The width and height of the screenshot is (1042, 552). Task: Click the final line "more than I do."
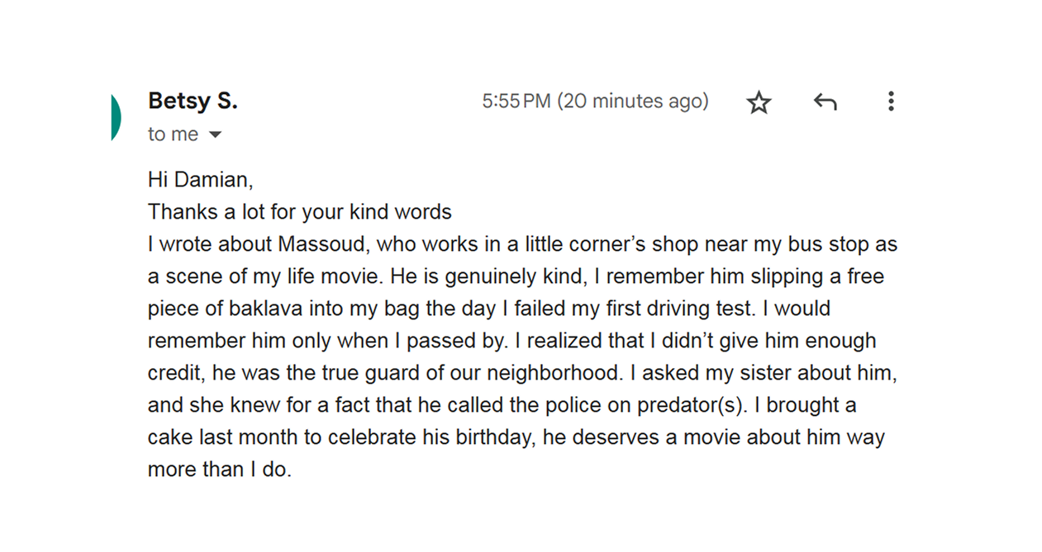(219, 469)
